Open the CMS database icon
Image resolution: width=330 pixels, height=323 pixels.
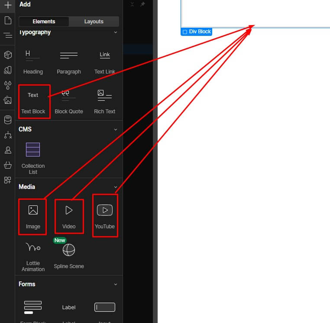click(x=8, y=120)
